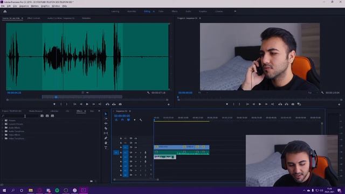Select the blue video clip on timeline

coord(182,147)
